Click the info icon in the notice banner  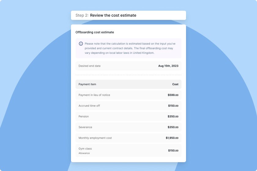click(x=81, y=44)
